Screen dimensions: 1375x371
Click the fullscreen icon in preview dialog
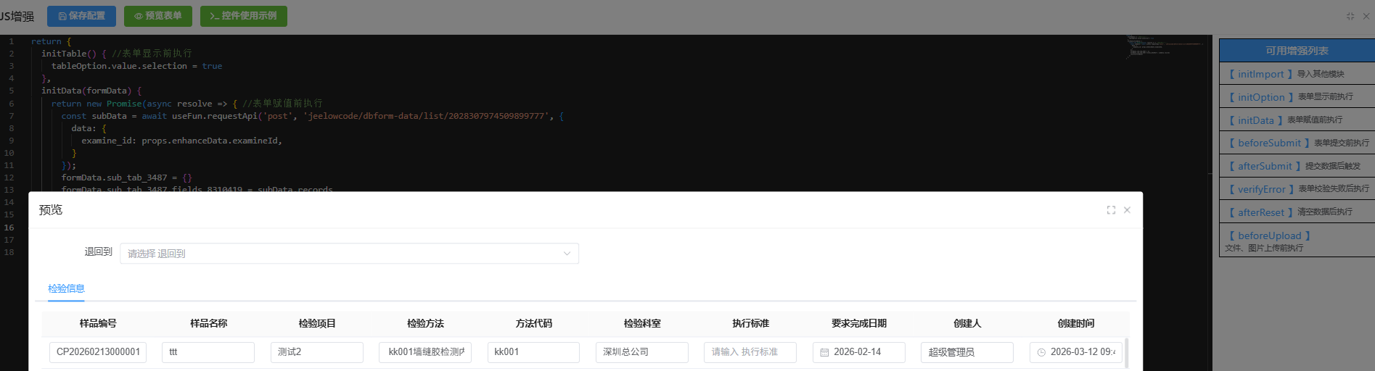point(1111,210)
